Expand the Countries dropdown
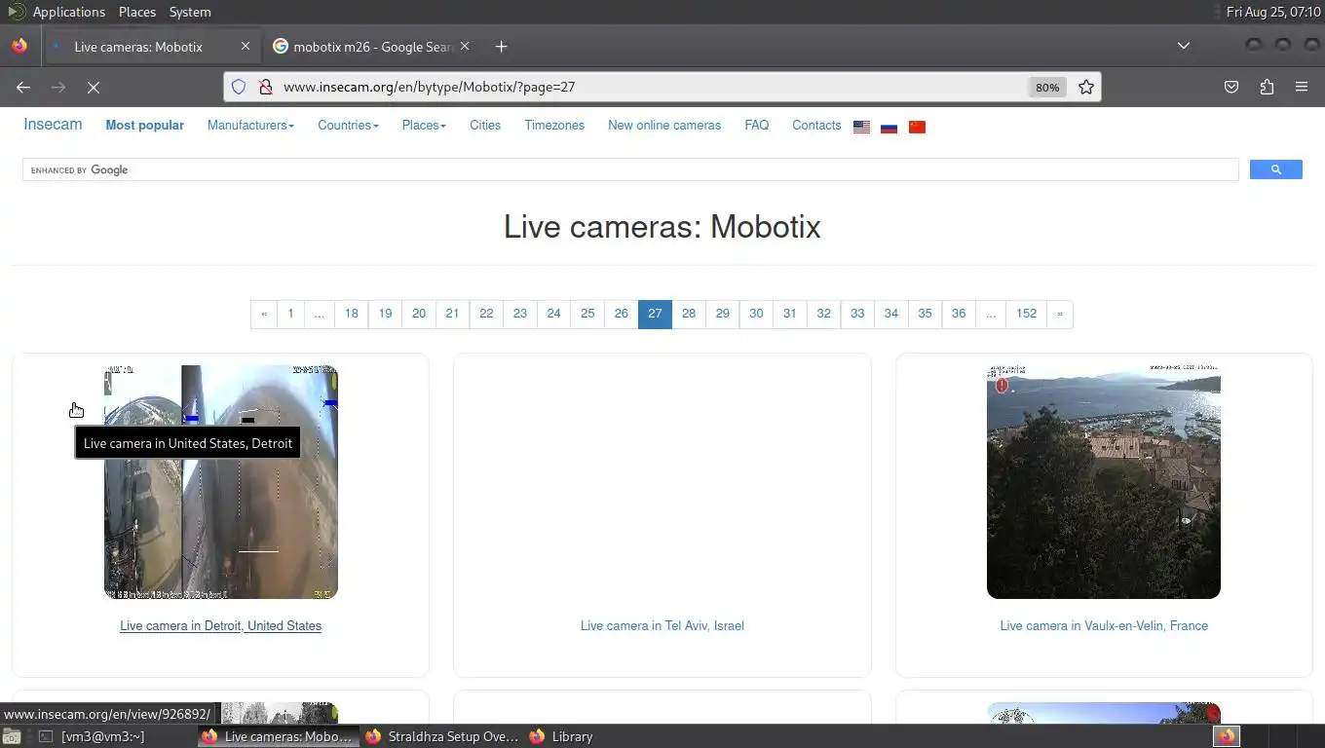 point(348,125)
